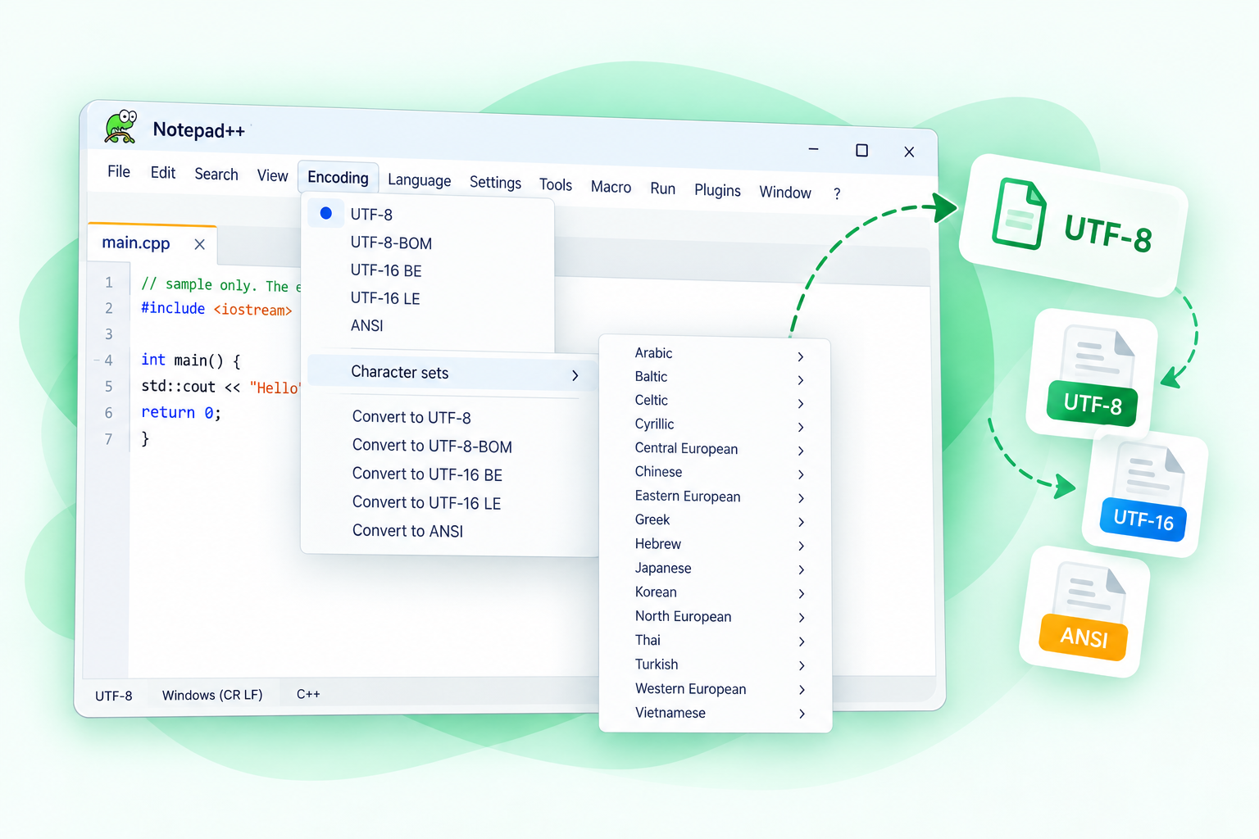The height and width of the screenshot is (839, 1259).
Task: Click the green UTF-8 file icon
Action: pyautogui.click(x=1093, y=374)
